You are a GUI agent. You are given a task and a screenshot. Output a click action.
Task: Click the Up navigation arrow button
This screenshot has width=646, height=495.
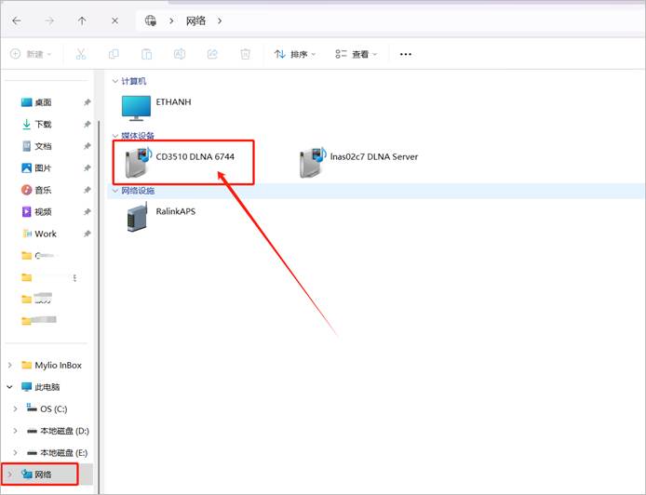[x=82, y=20]
